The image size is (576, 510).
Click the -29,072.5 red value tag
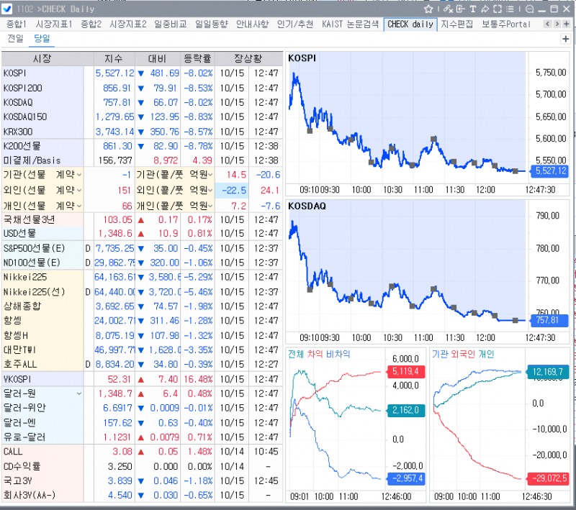tap(547, 478)
